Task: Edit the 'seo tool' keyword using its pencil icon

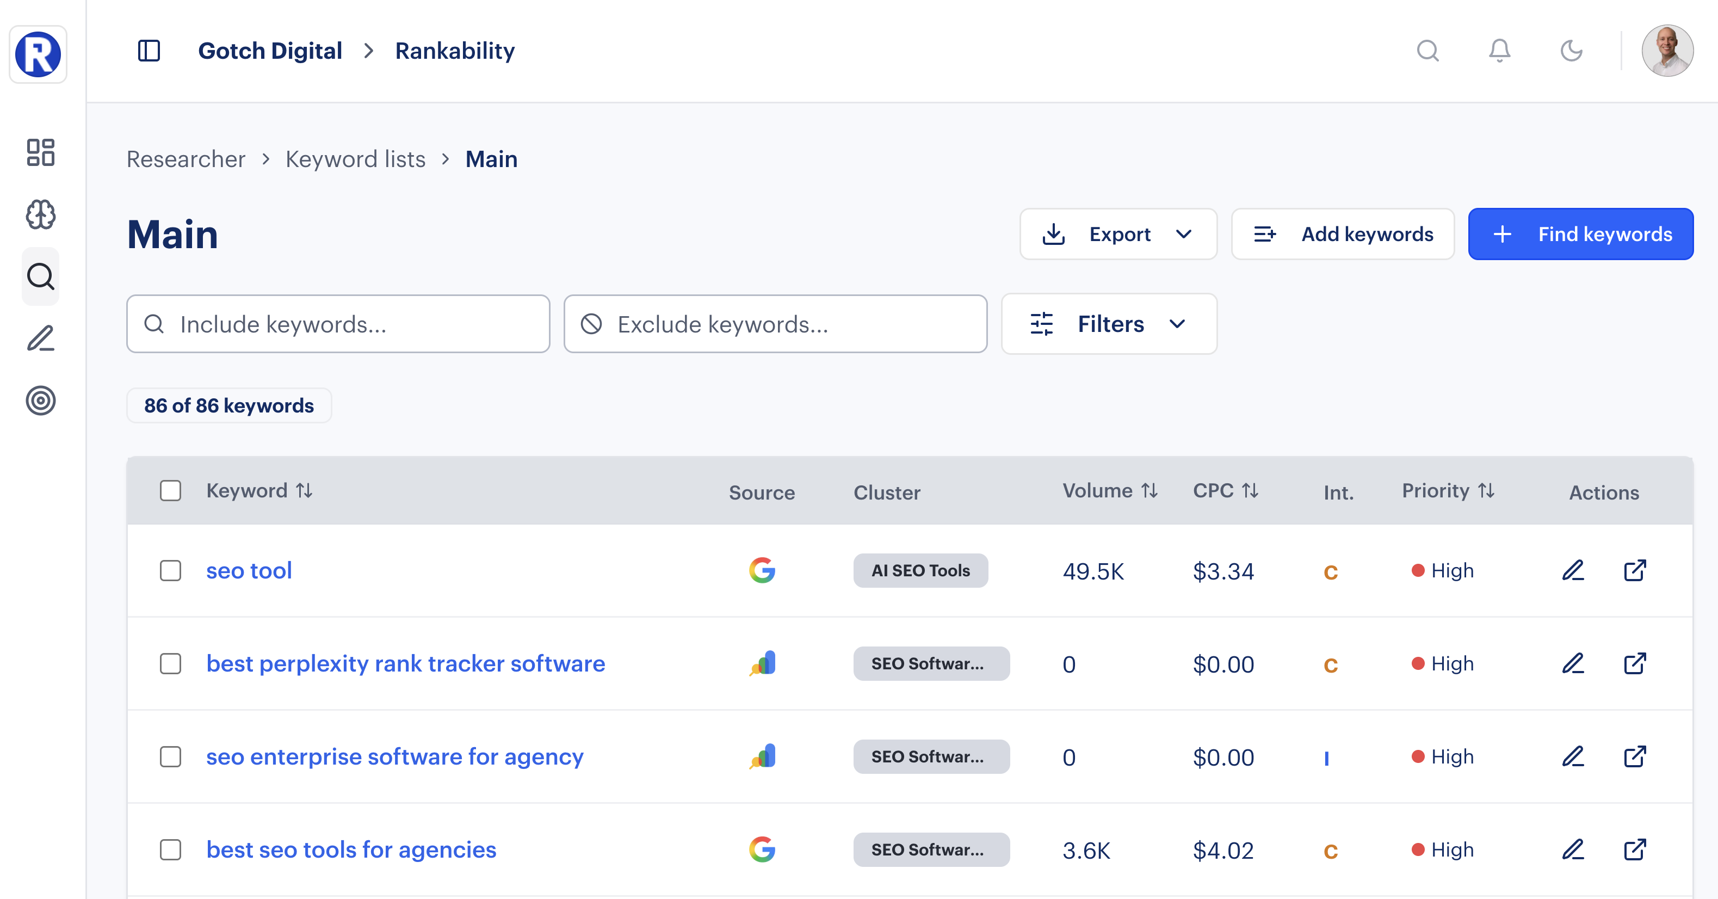Action: 1573,571
